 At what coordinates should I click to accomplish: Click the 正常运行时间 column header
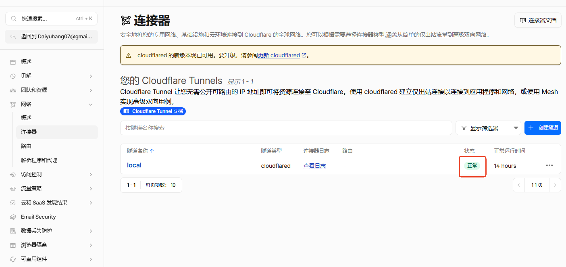[510, 151]
